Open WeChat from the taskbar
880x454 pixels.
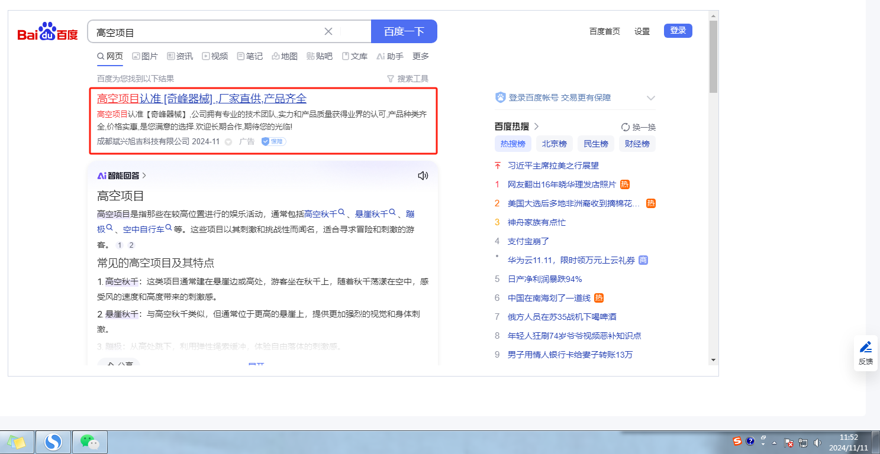pyautogui.click(x=89, y=442)
